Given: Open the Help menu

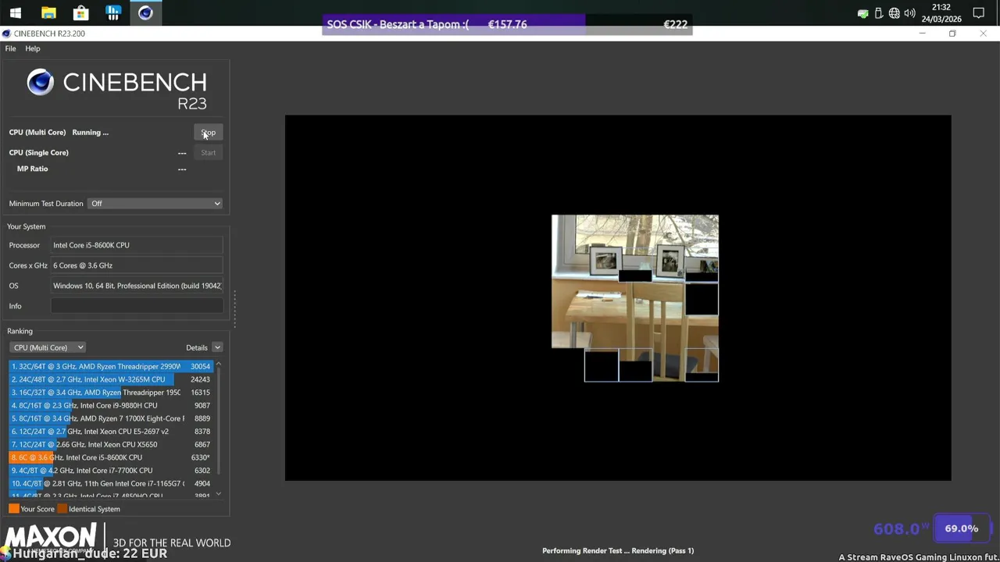Looking at the screenshot, I should (x=32, y=48).
